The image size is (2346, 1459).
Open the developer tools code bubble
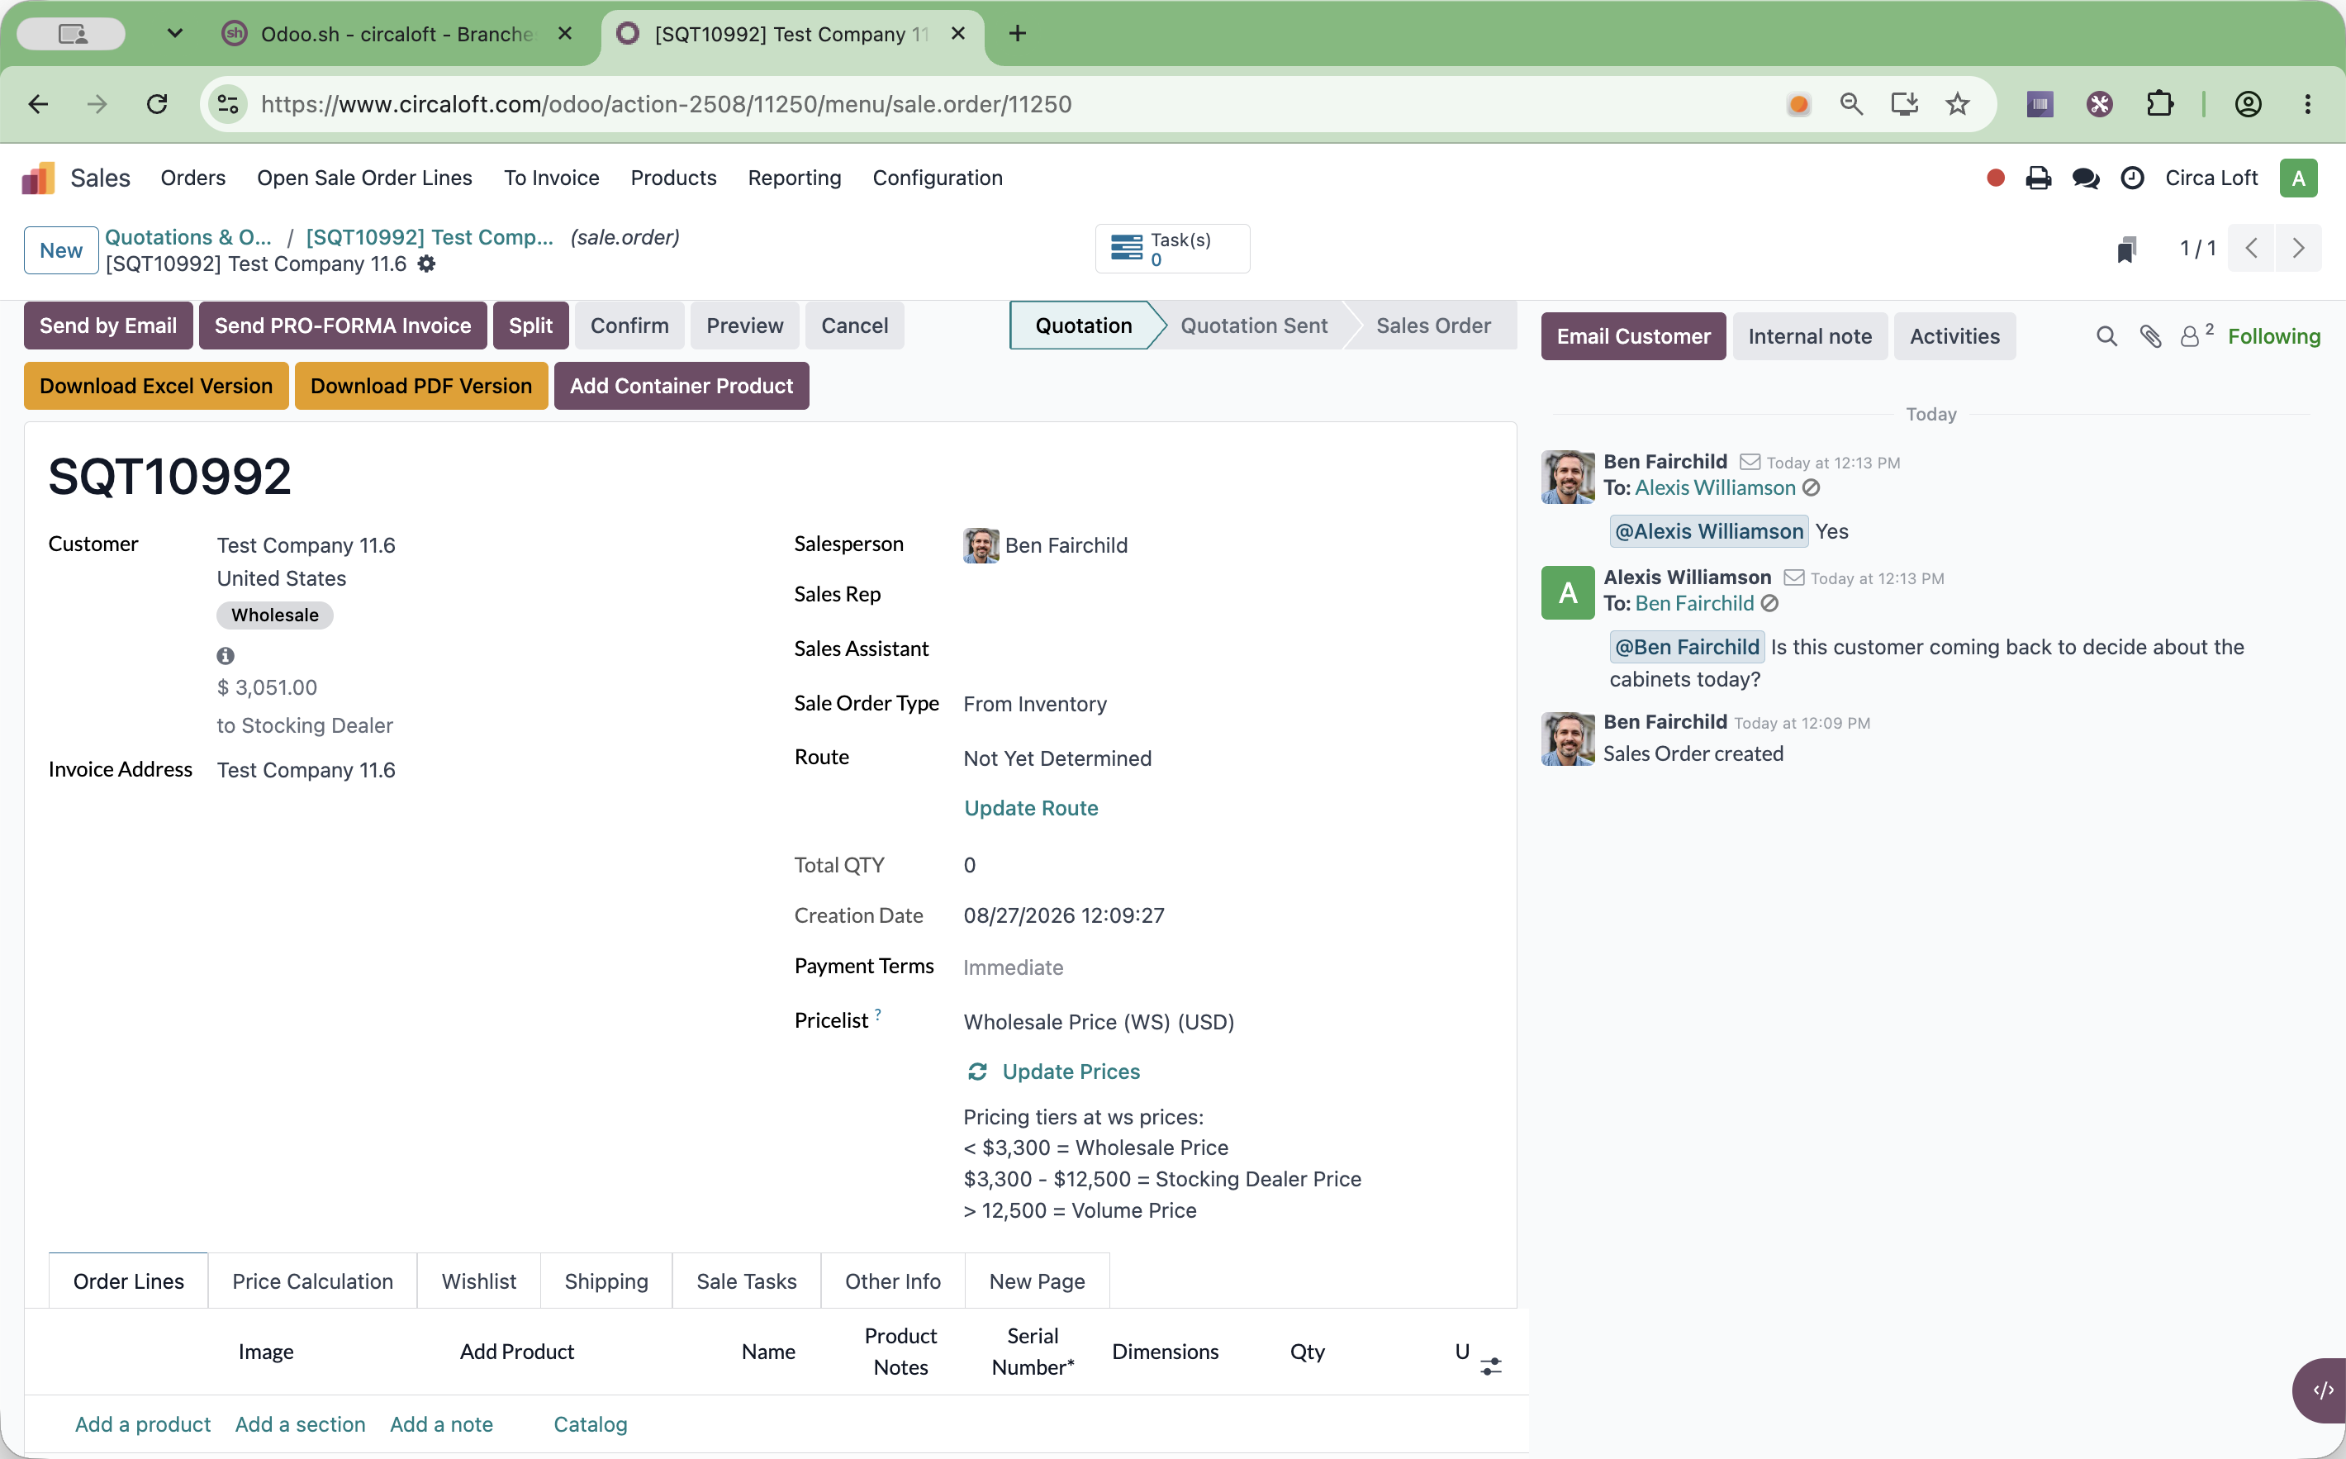point(2322,1390)
